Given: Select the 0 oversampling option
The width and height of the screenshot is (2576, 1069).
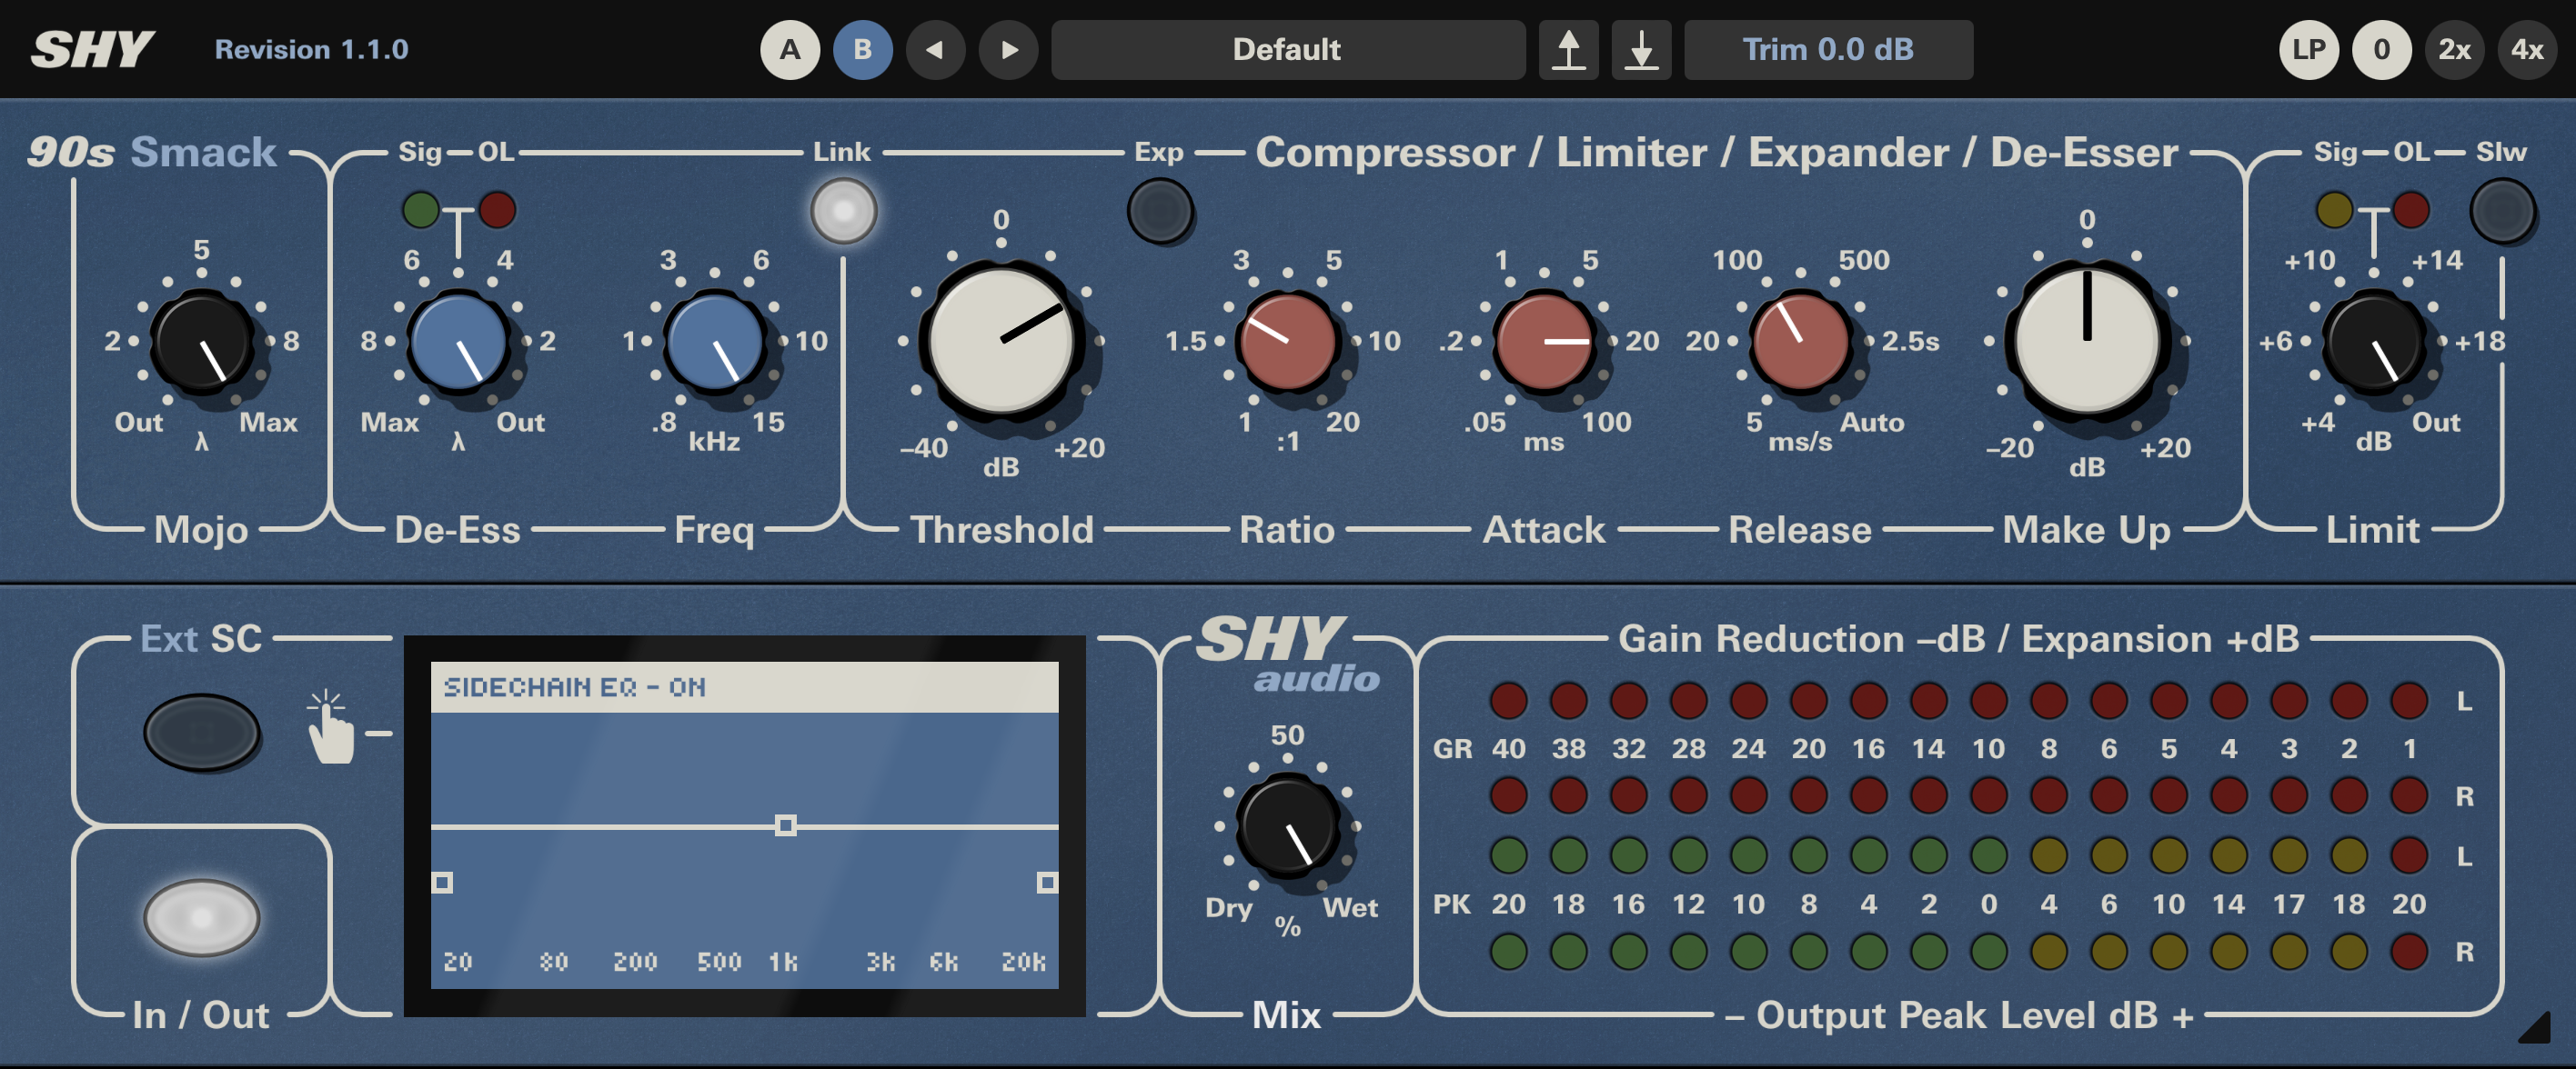Looking at the screenshot, I should pyautogui.click(x=2382, y=49).
